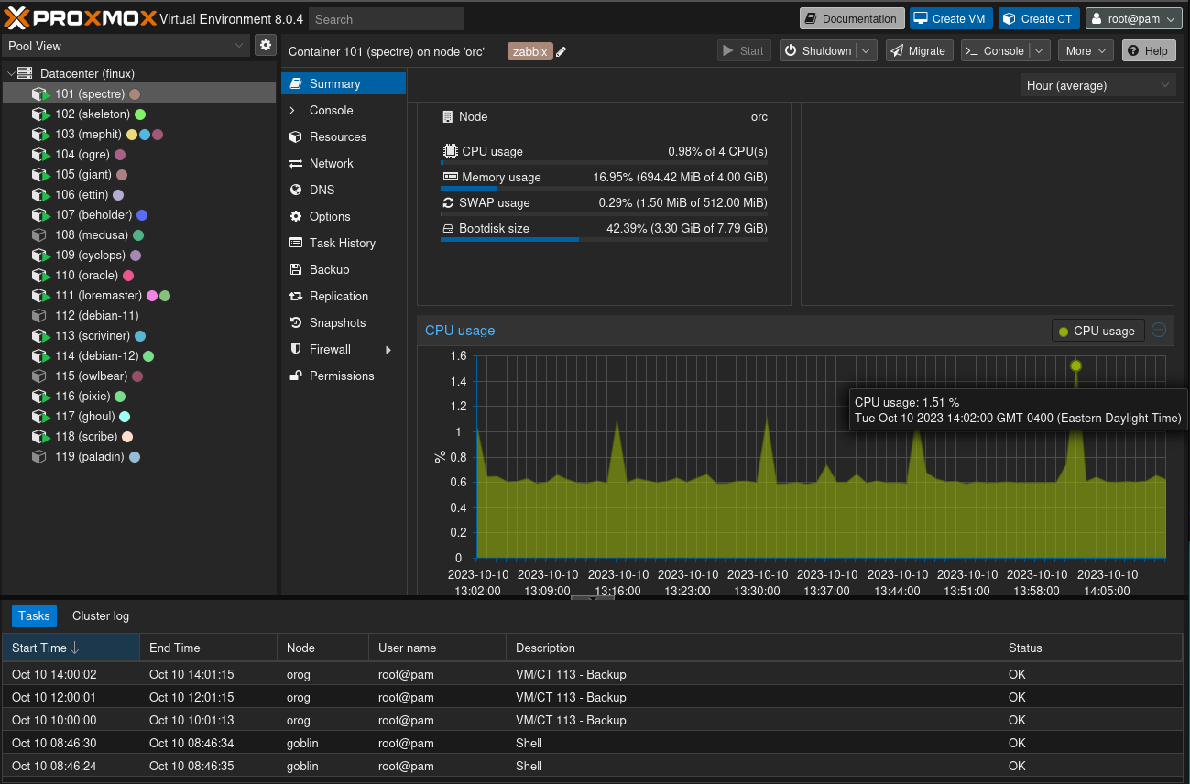
Task: Click the Migrate button
Action: point(919,51)
